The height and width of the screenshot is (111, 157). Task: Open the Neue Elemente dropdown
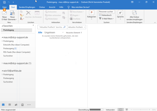pyautogui.click(x=12, y=16)
